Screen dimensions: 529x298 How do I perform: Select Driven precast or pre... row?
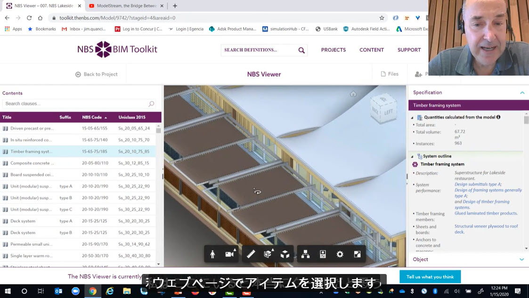click(78, 129)
